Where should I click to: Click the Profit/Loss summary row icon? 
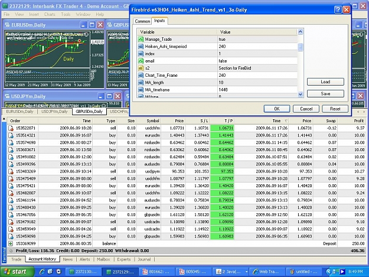pos(11,251)
